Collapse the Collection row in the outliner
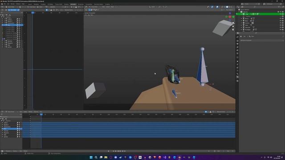285x160 pixels. 239,12
